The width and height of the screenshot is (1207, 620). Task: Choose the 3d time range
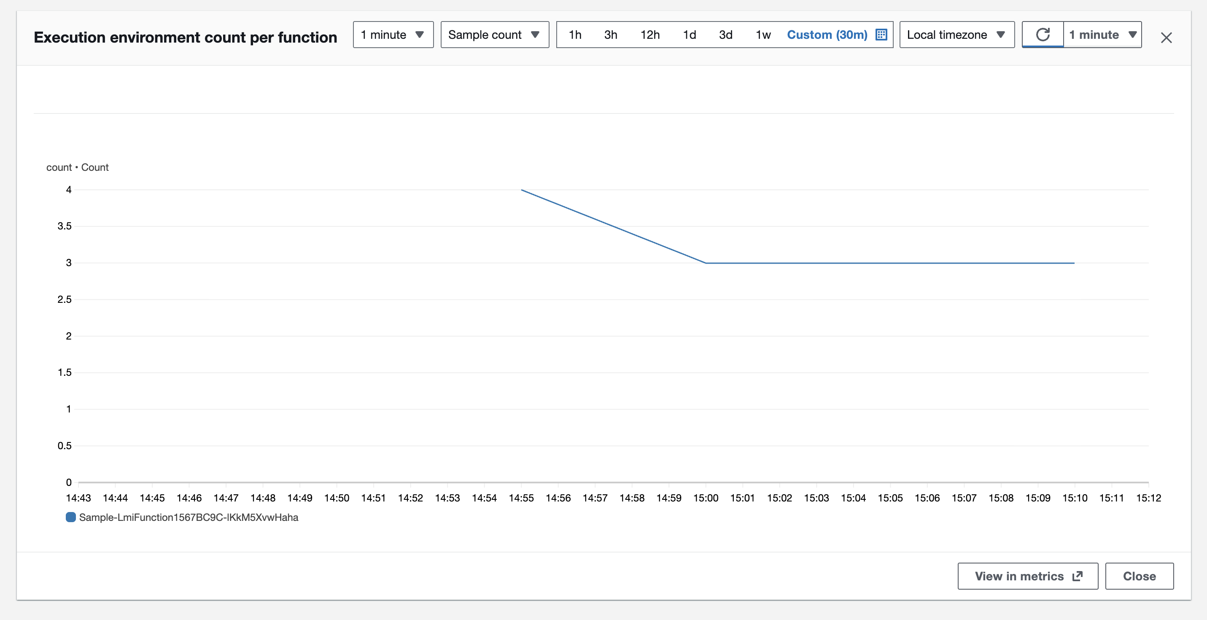[x=725, y=35]
